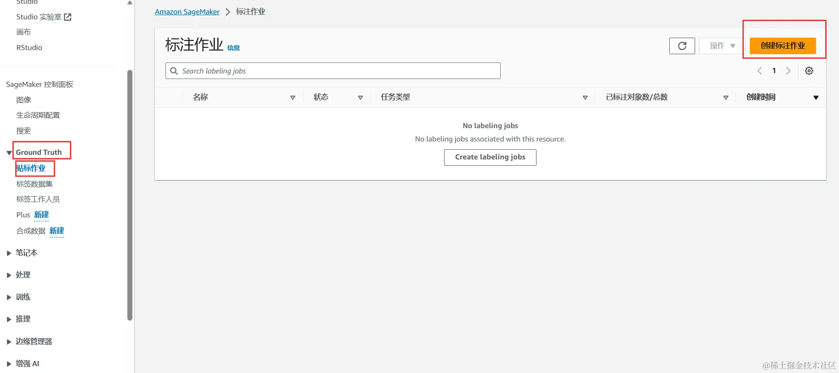
Task: Click the sidebar vertical scrollbar
Action: tap(130, 195)
